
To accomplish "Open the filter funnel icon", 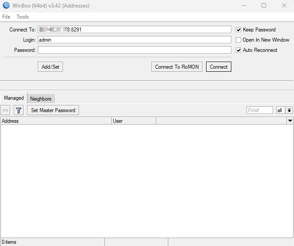I will [19, 110].
